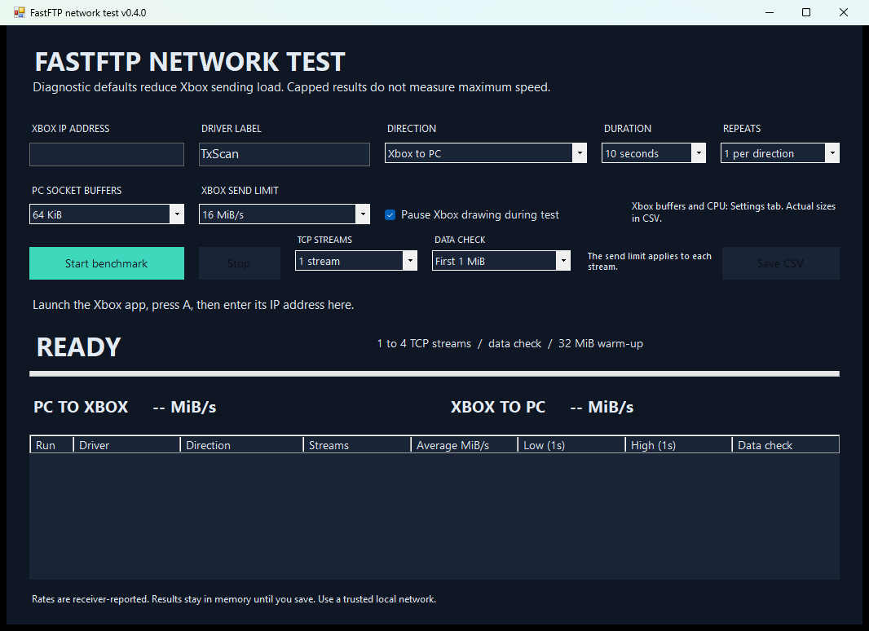Click the PC TO XBOX rate label
This screenshot has width=869, height=631.
[125, 407]
